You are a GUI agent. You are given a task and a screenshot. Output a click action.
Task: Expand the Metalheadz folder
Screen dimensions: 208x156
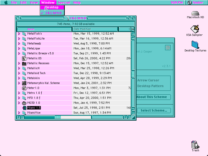point(19,43)
